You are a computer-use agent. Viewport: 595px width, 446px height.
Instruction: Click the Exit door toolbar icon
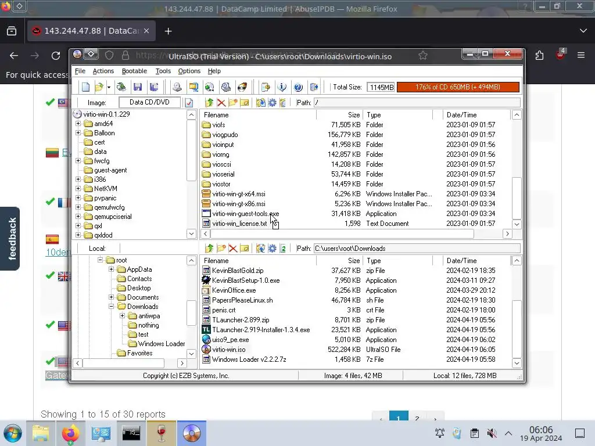[x=314, y=87]
